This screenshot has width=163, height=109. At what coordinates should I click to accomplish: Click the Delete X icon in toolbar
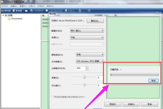(x=84, y=10)
